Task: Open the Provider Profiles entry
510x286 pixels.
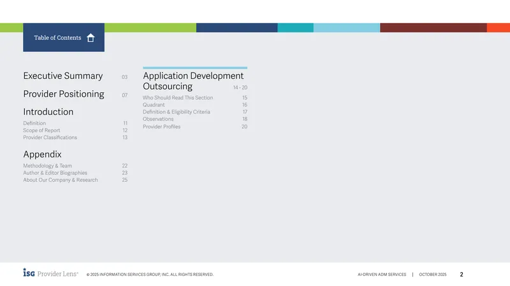Action: coord(162,126)
